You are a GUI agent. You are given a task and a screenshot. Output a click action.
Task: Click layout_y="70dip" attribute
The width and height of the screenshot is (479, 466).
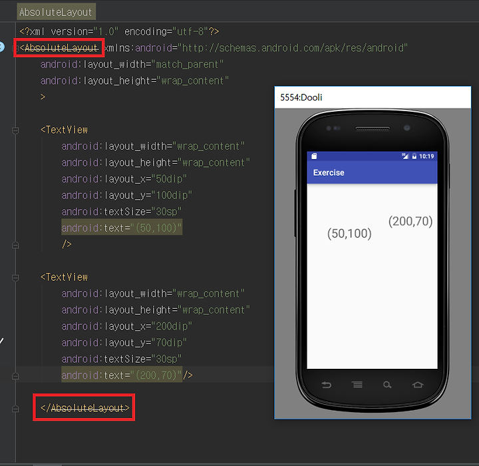[x=124, y=342]
